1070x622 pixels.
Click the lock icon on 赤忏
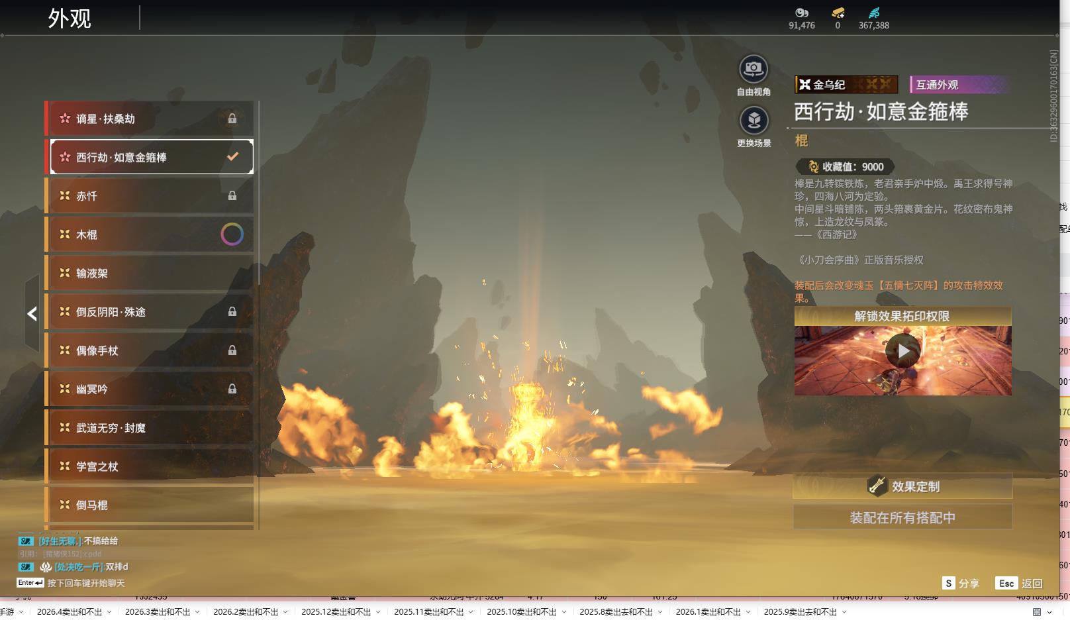tap(232, 196)
